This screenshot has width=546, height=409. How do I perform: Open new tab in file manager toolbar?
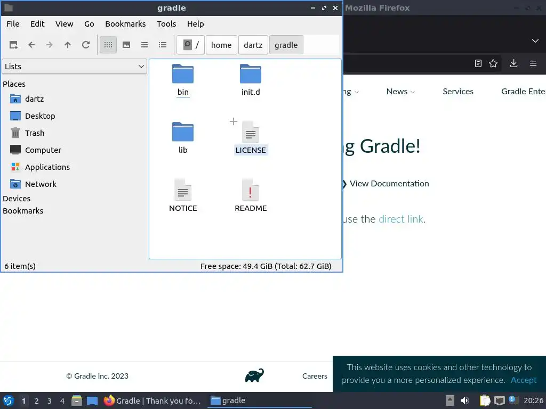[13, 45]
